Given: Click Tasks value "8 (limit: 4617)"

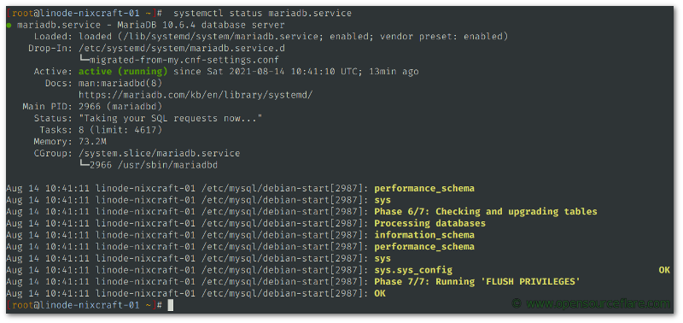Looking at the screenshot, I should (x=120, y=130).
